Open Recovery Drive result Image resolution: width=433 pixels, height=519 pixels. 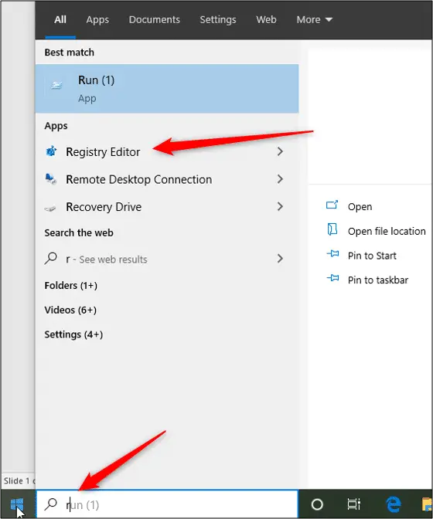pyautogui.click(x=167, y=206)
